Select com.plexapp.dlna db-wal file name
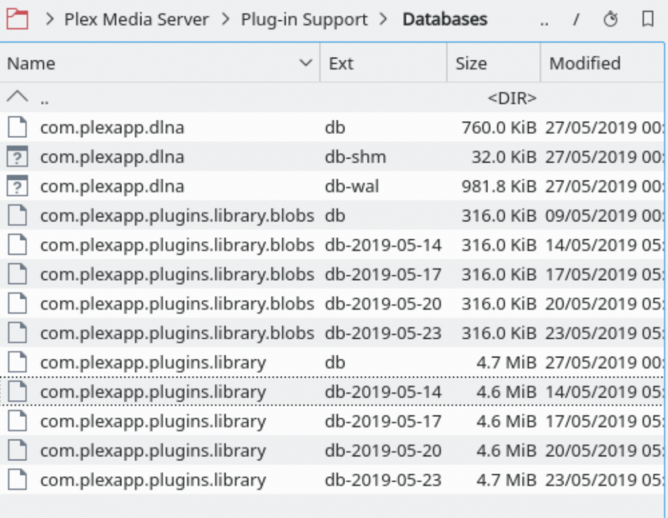668x518 pixels. click(x=112, y=186)
